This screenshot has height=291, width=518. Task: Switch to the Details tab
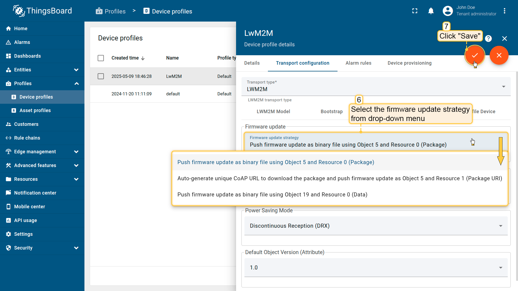pos(252,63)
